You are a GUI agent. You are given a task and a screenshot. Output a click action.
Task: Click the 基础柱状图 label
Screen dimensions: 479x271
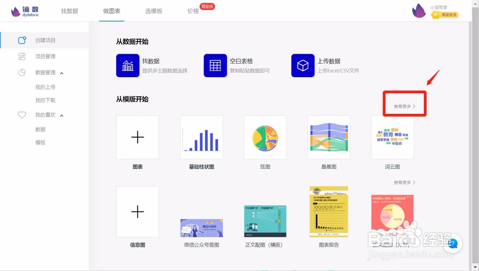click(202, 167)
